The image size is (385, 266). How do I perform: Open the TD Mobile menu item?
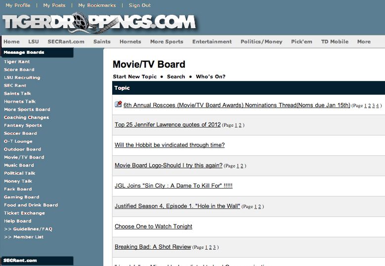(x=335, y=41)
